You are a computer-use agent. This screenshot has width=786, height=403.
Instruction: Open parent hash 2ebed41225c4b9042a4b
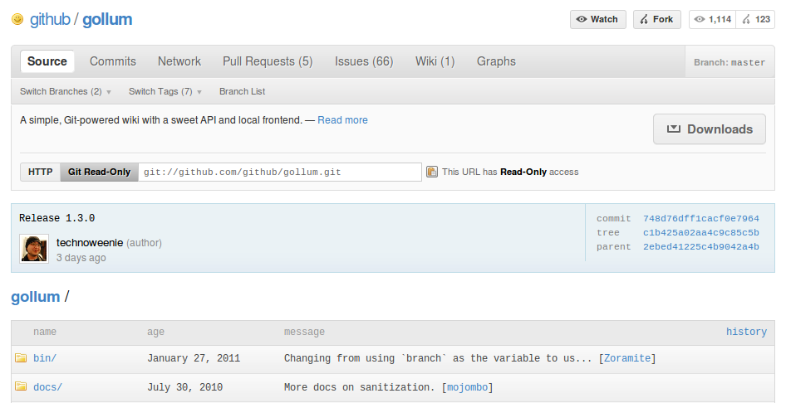pos(700,246)
